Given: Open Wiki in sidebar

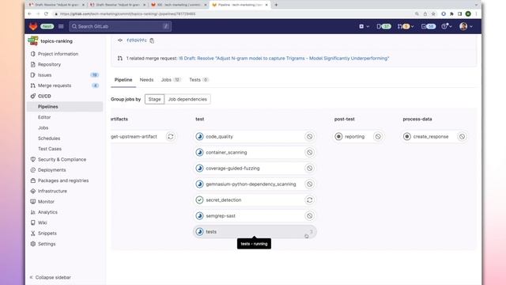Looking at the screenshot, I should pos(42,223).
